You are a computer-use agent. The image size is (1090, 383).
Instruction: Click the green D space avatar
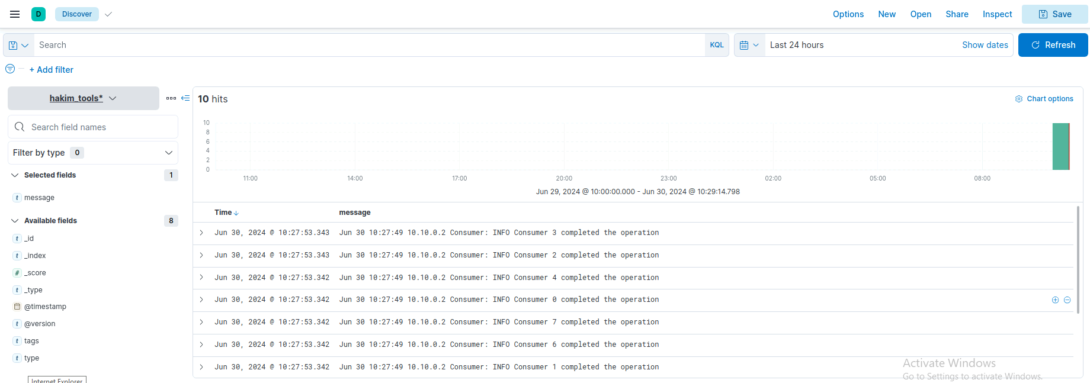(39, 14)
